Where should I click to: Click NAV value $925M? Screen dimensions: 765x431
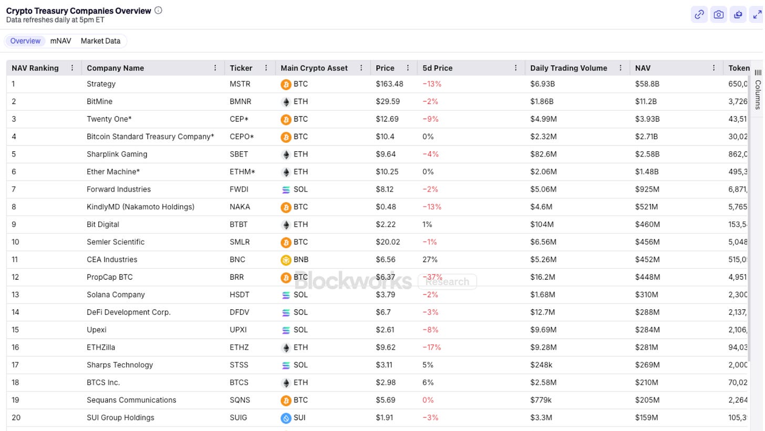(x=647, y=189)
